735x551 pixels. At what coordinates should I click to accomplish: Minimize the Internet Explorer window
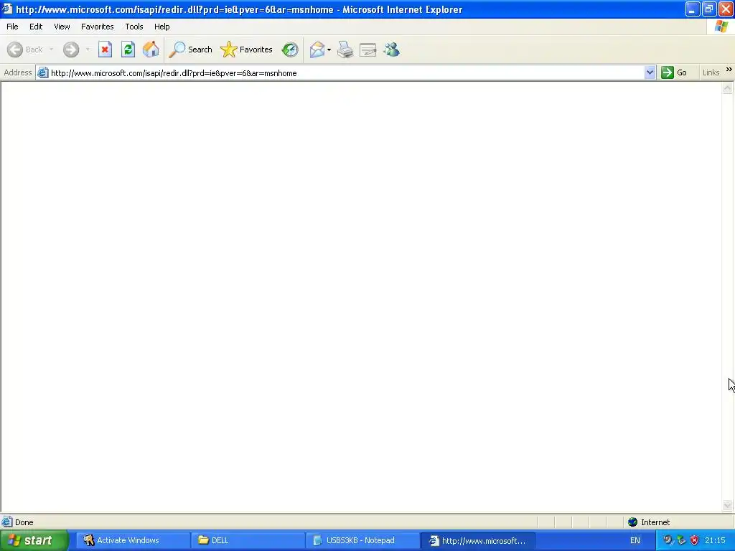[693, 9]
